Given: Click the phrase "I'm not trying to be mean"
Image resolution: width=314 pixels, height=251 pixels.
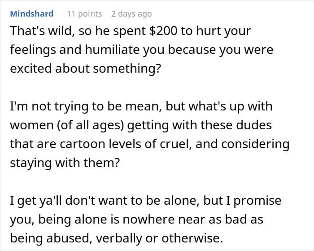Looking at the screenshot, I should [86, 106].
